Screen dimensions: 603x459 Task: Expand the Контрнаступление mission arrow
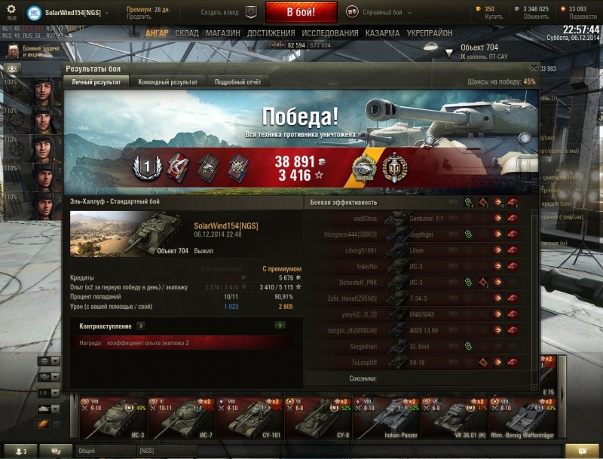(141, 326)
